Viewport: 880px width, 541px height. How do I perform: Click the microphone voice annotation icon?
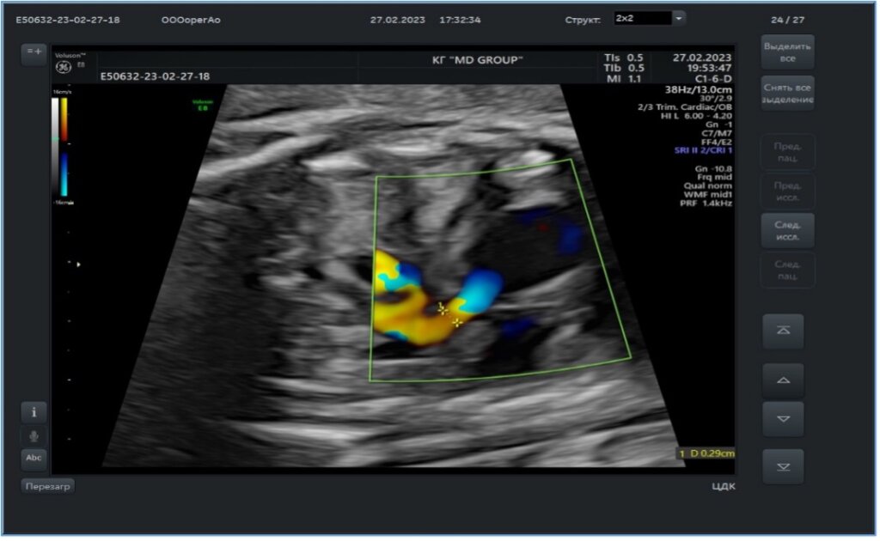coord(34,435)
